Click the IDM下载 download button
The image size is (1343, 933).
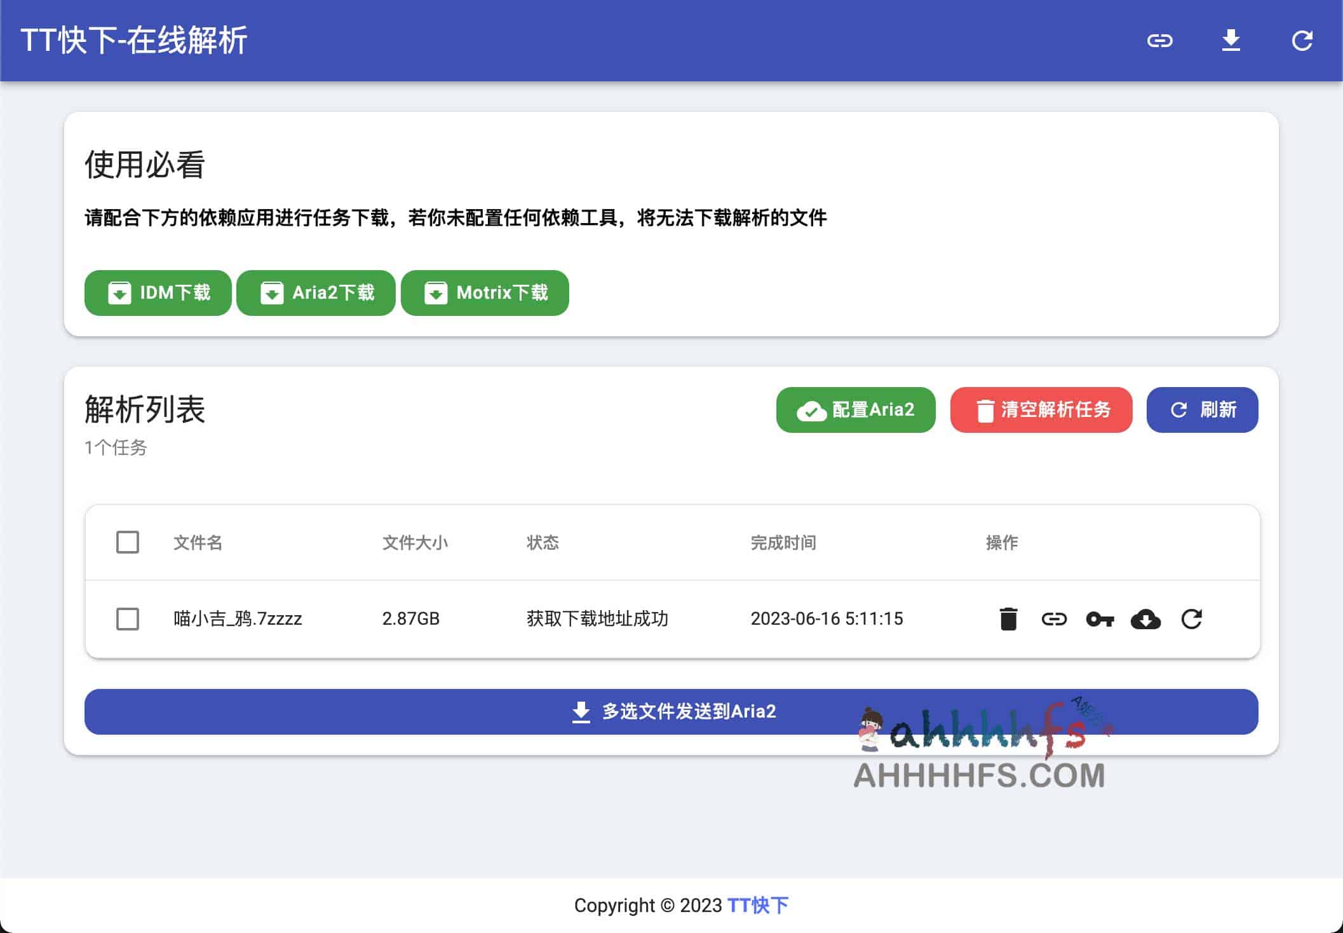(x=158, y=293)
